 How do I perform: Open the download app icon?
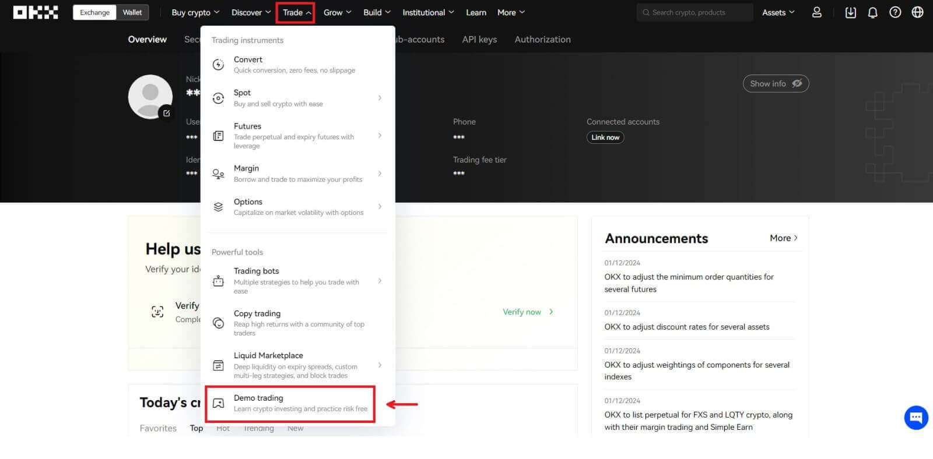point(851,12)
